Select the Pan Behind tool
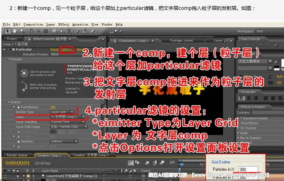Screen dimensions: 284x181 pyautogui.click(x=46, y=31)
